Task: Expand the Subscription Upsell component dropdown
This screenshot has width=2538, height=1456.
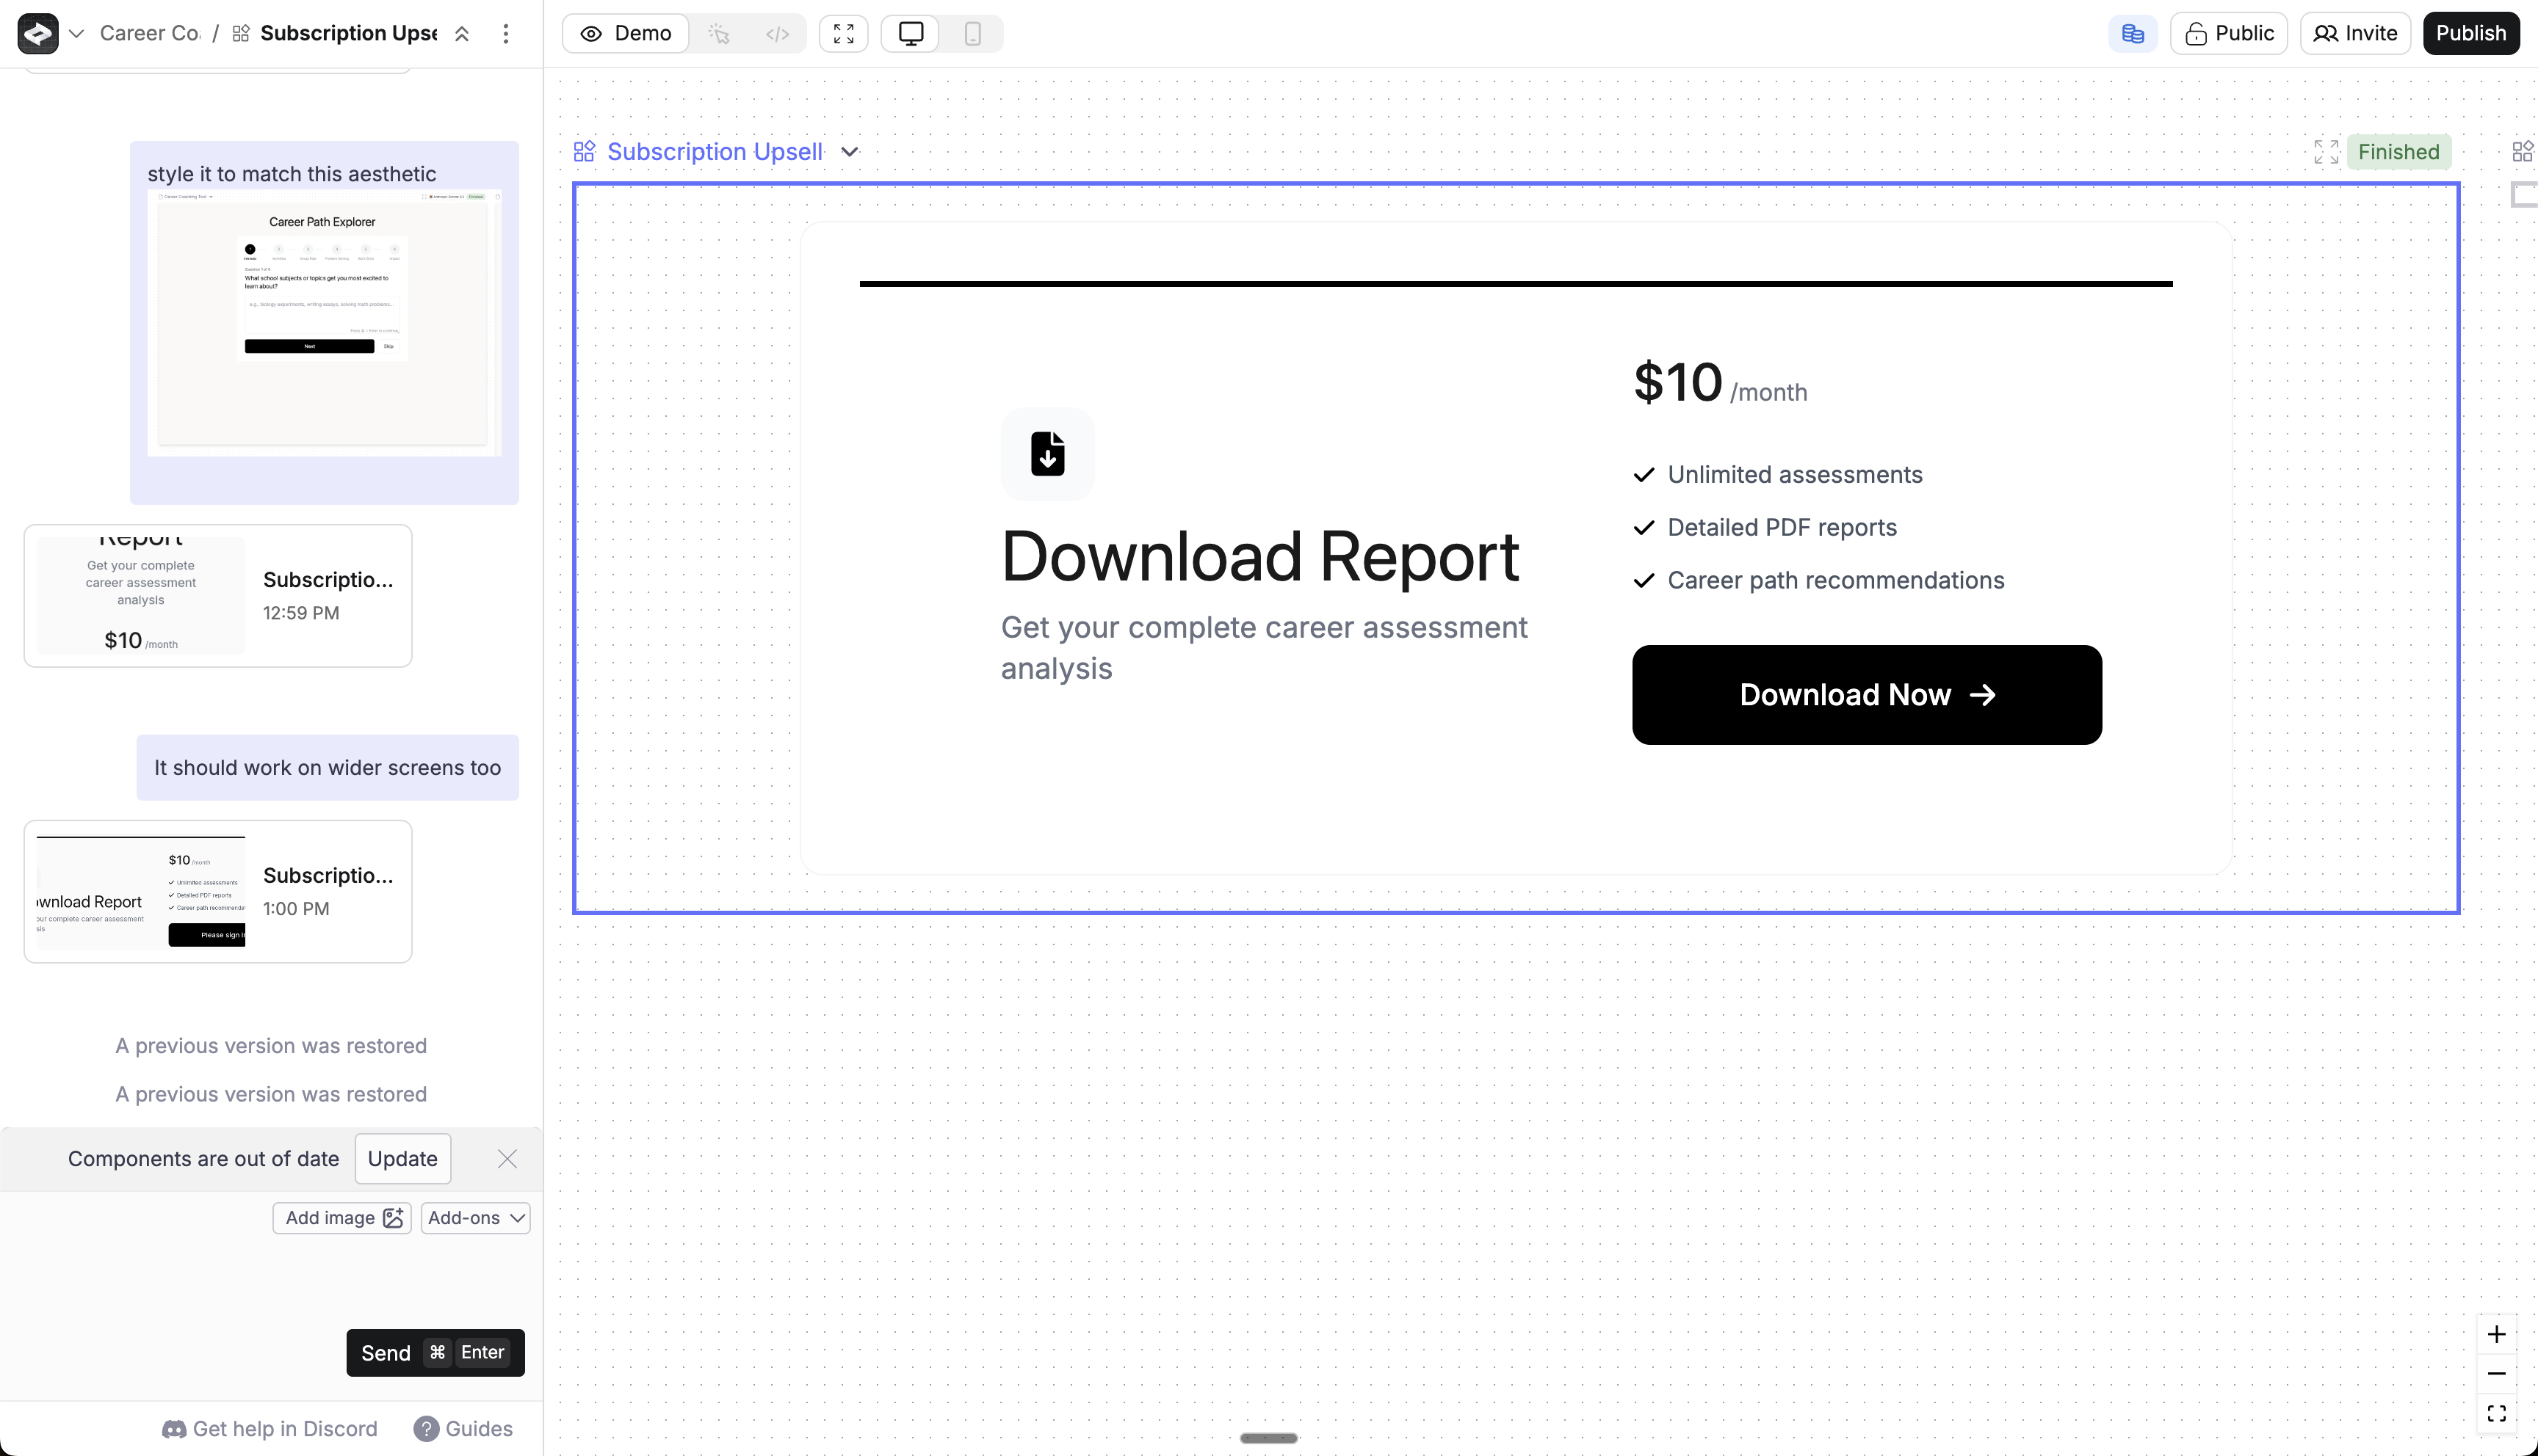Action: (850, 152)
